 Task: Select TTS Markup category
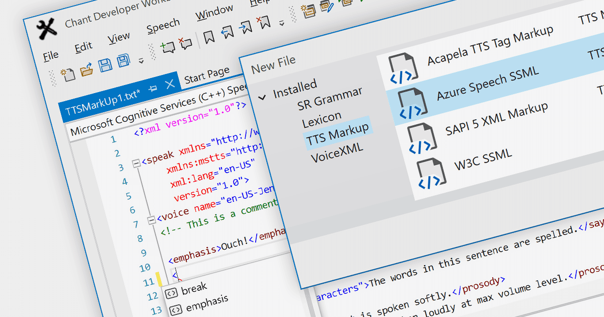[338, 133]
